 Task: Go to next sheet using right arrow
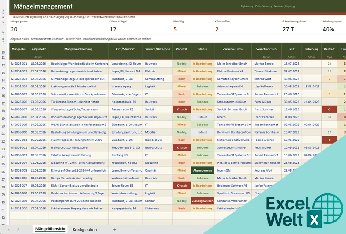pyautogui.click(x=18, y=229)
